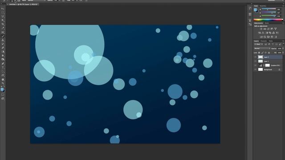Select the Blur tool
The height and width of the screenshot is (160, 285).
point(3,56)
